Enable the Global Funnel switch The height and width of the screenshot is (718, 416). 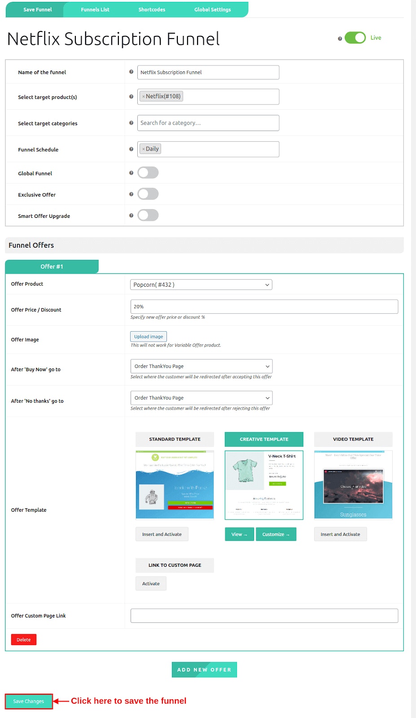click(x=148, y=173)
